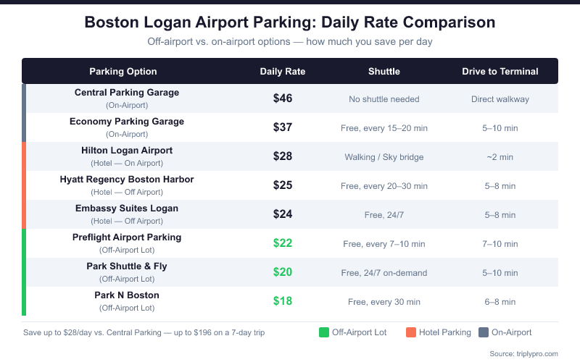Click the green $18 daily rate
This screenshot has height=362, width=580.
click(283, 301)
